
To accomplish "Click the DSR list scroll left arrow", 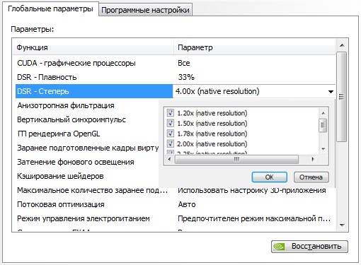I will point(169,159).
